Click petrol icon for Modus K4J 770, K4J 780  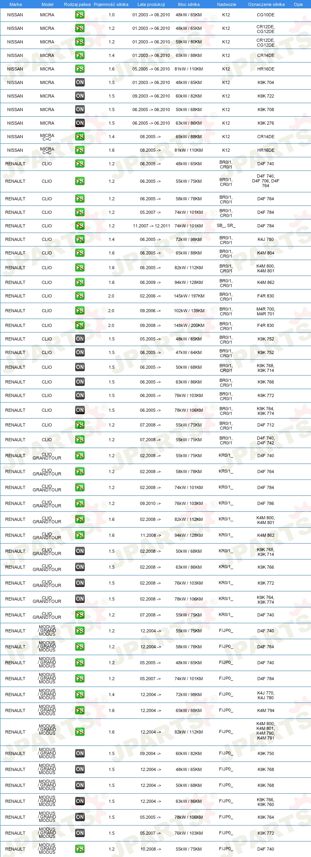click(80, 695)
